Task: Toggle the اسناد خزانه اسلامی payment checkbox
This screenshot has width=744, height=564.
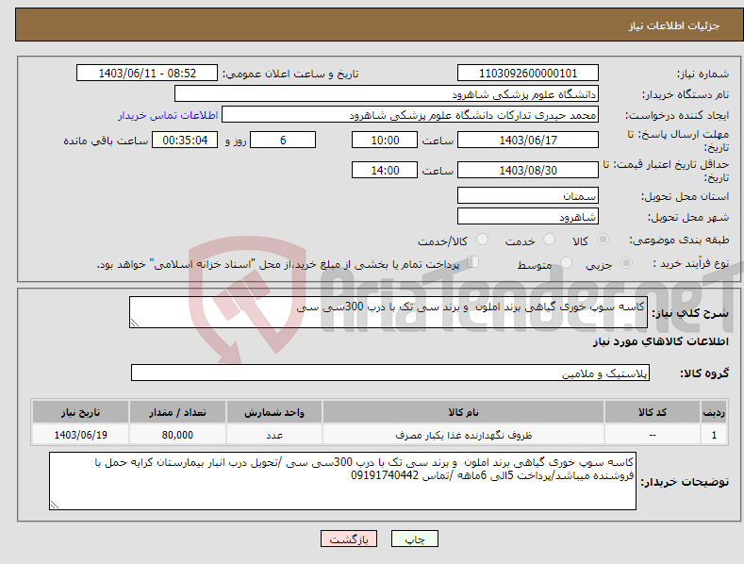Action: [x=472, y=261]
